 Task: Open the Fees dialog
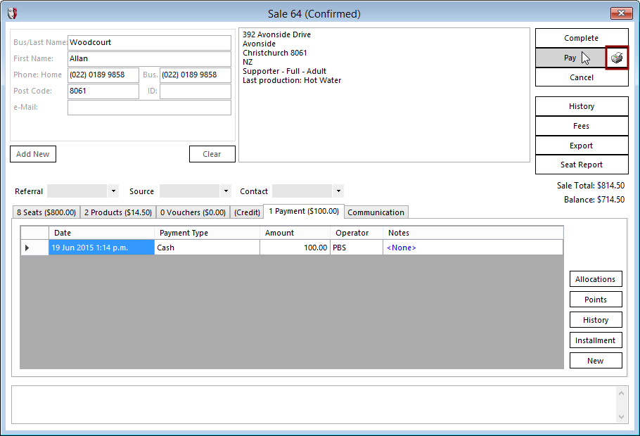582,126
